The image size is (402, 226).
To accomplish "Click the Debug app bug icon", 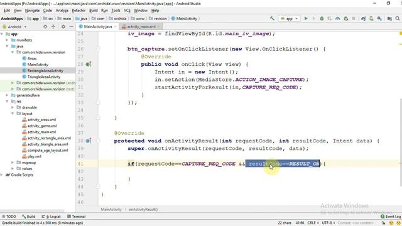I will coord(322,18).
